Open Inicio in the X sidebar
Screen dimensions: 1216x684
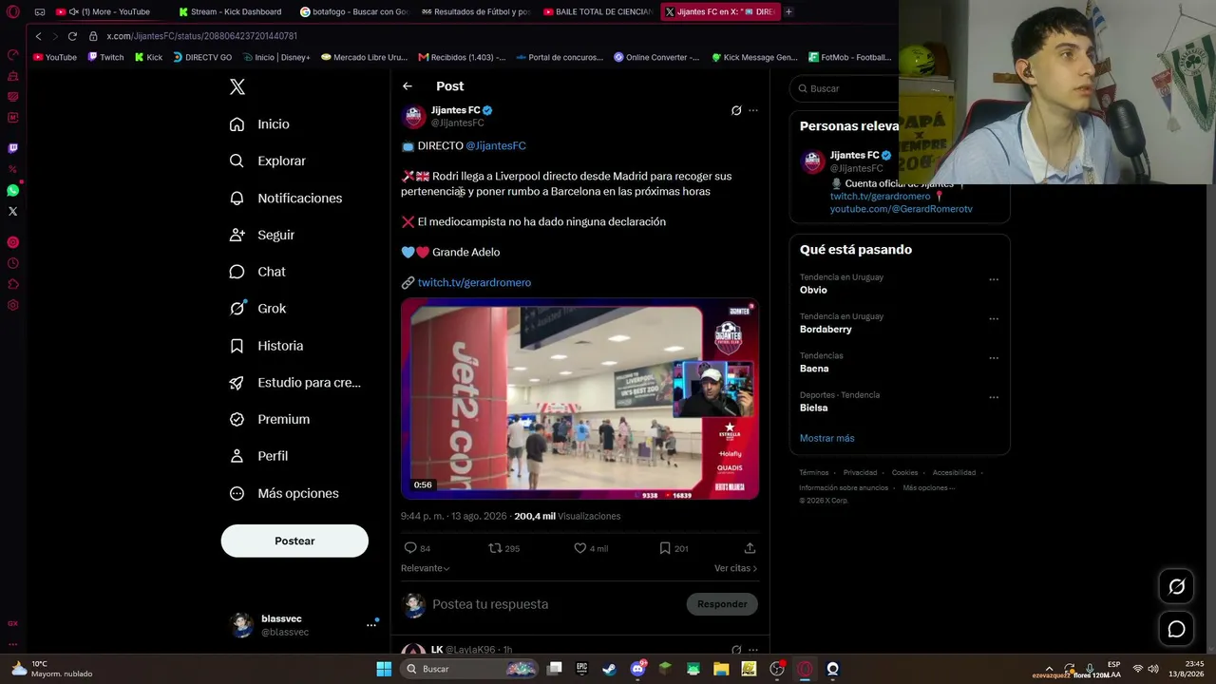(x=259, y=124)
